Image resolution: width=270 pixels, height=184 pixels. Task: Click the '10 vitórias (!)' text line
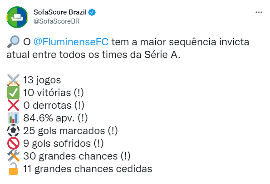click(54, 93)
